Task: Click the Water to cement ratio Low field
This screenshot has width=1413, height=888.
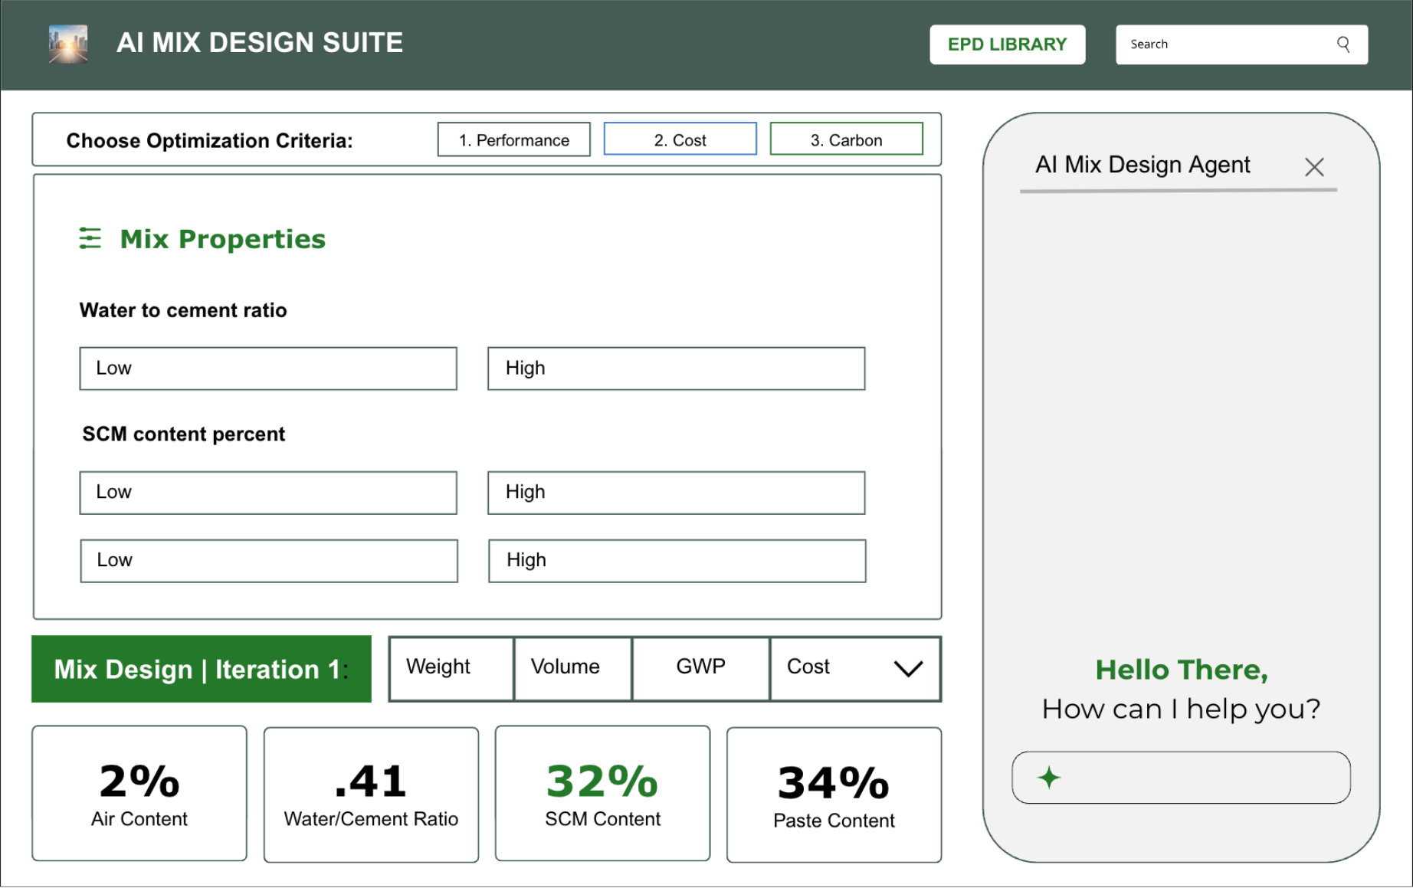Action: coord(267,369)
